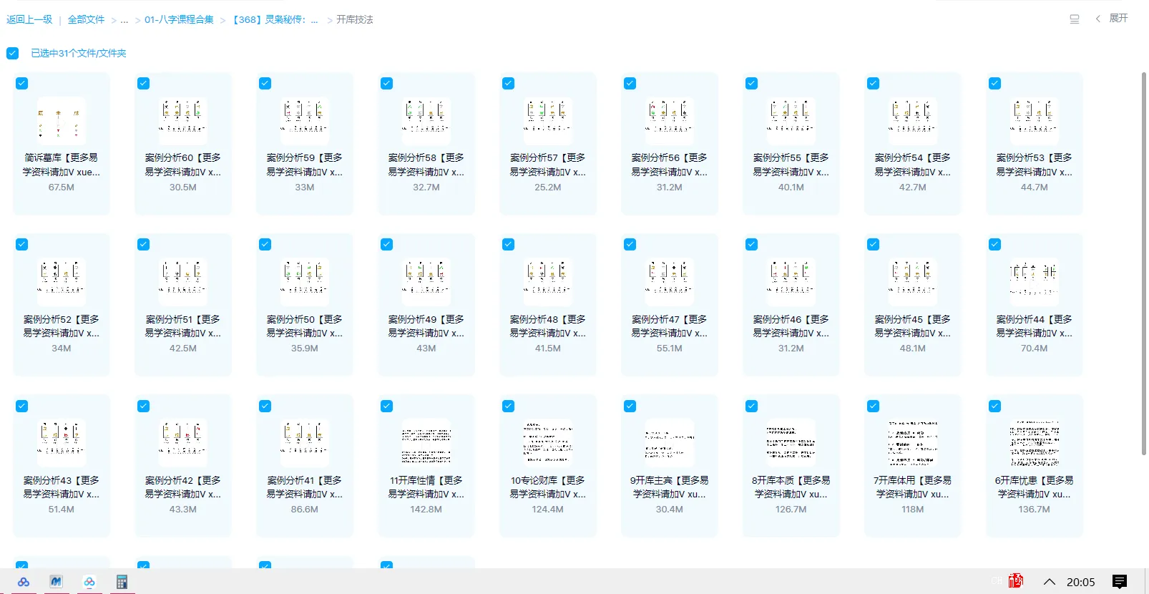
Task: Uncheck the 案例分析56 checkbox
Action: click(x=630, y=84)
